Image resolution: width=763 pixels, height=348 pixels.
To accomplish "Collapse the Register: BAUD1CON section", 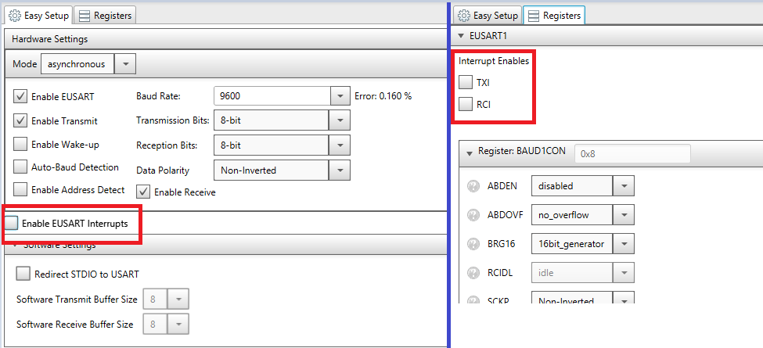I will pos(469,153).
